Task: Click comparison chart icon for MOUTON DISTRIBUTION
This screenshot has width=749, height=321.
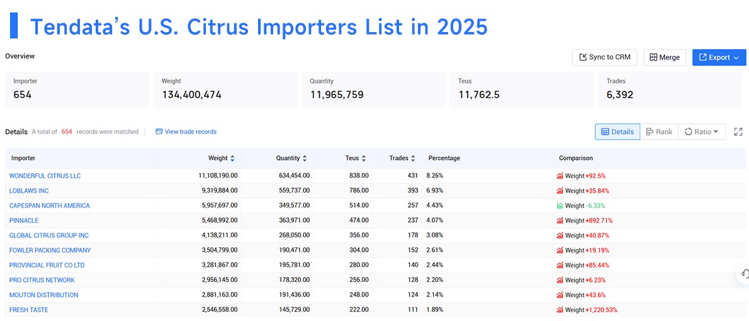Action: click(x=560, y=295)
